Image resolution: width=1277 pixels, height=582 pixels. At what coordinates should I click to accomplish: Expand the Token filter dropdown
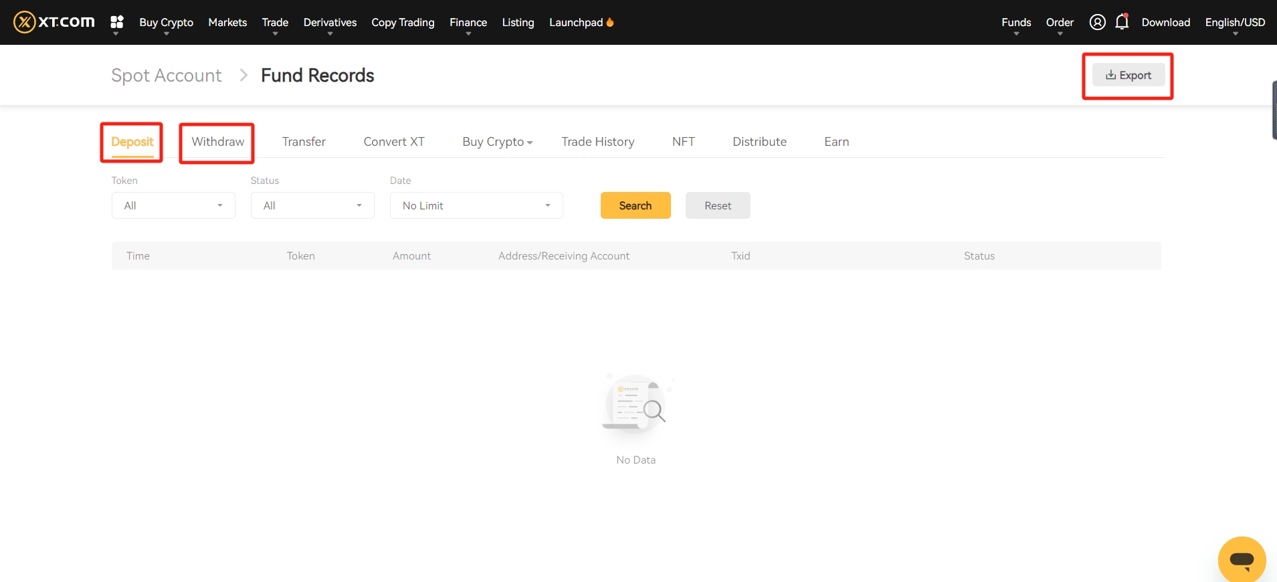(x=173, y=205)
